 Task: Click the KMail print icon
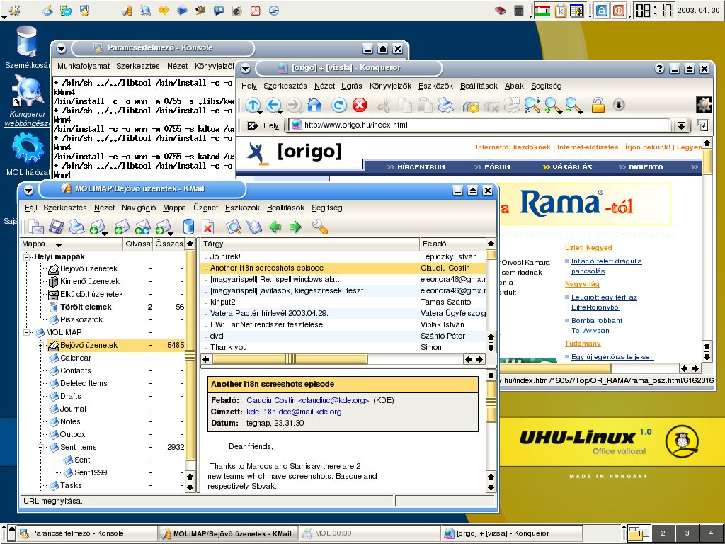coord(76,227)
